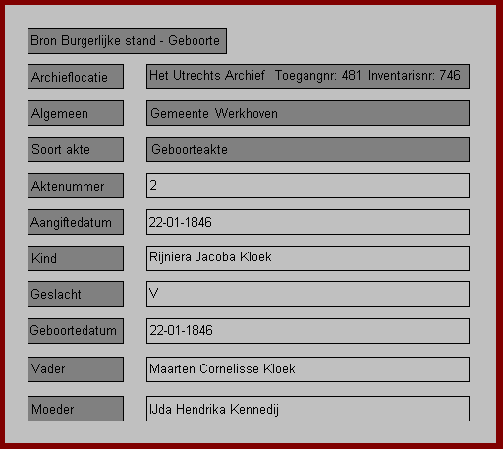Screen dimensions: 503x449
Task: Click the Gemeente Werkhoven field
Action: pyautogui.click(x=307, y=113)
